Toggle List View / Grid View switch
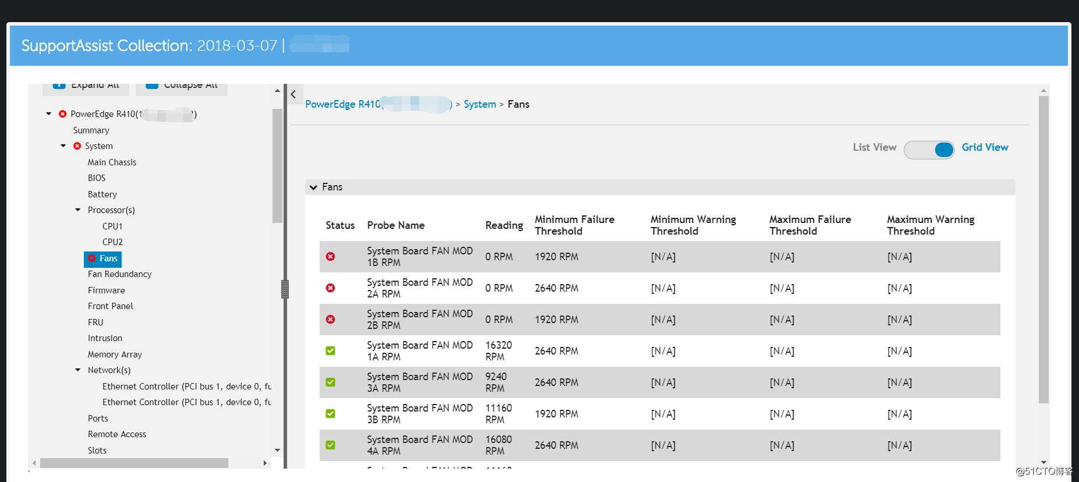This screenshot has width=1079, height=482. click(929, 150)
